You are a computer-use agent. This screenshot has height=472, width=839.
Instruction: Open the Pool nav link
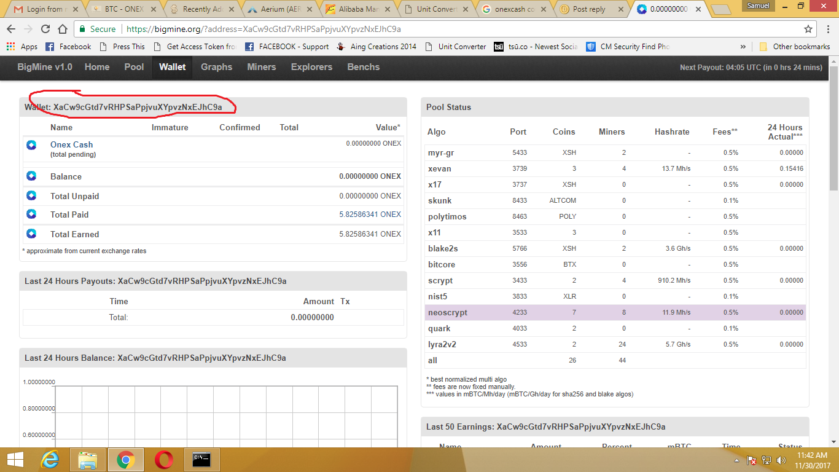tap(134, 67)
